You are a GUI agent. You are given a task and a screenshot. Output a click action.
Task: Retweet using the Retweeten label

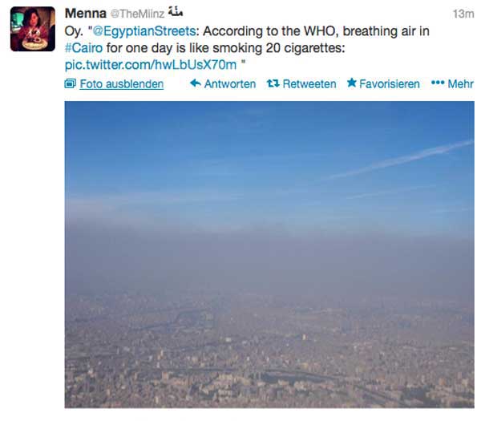(309, 83)
